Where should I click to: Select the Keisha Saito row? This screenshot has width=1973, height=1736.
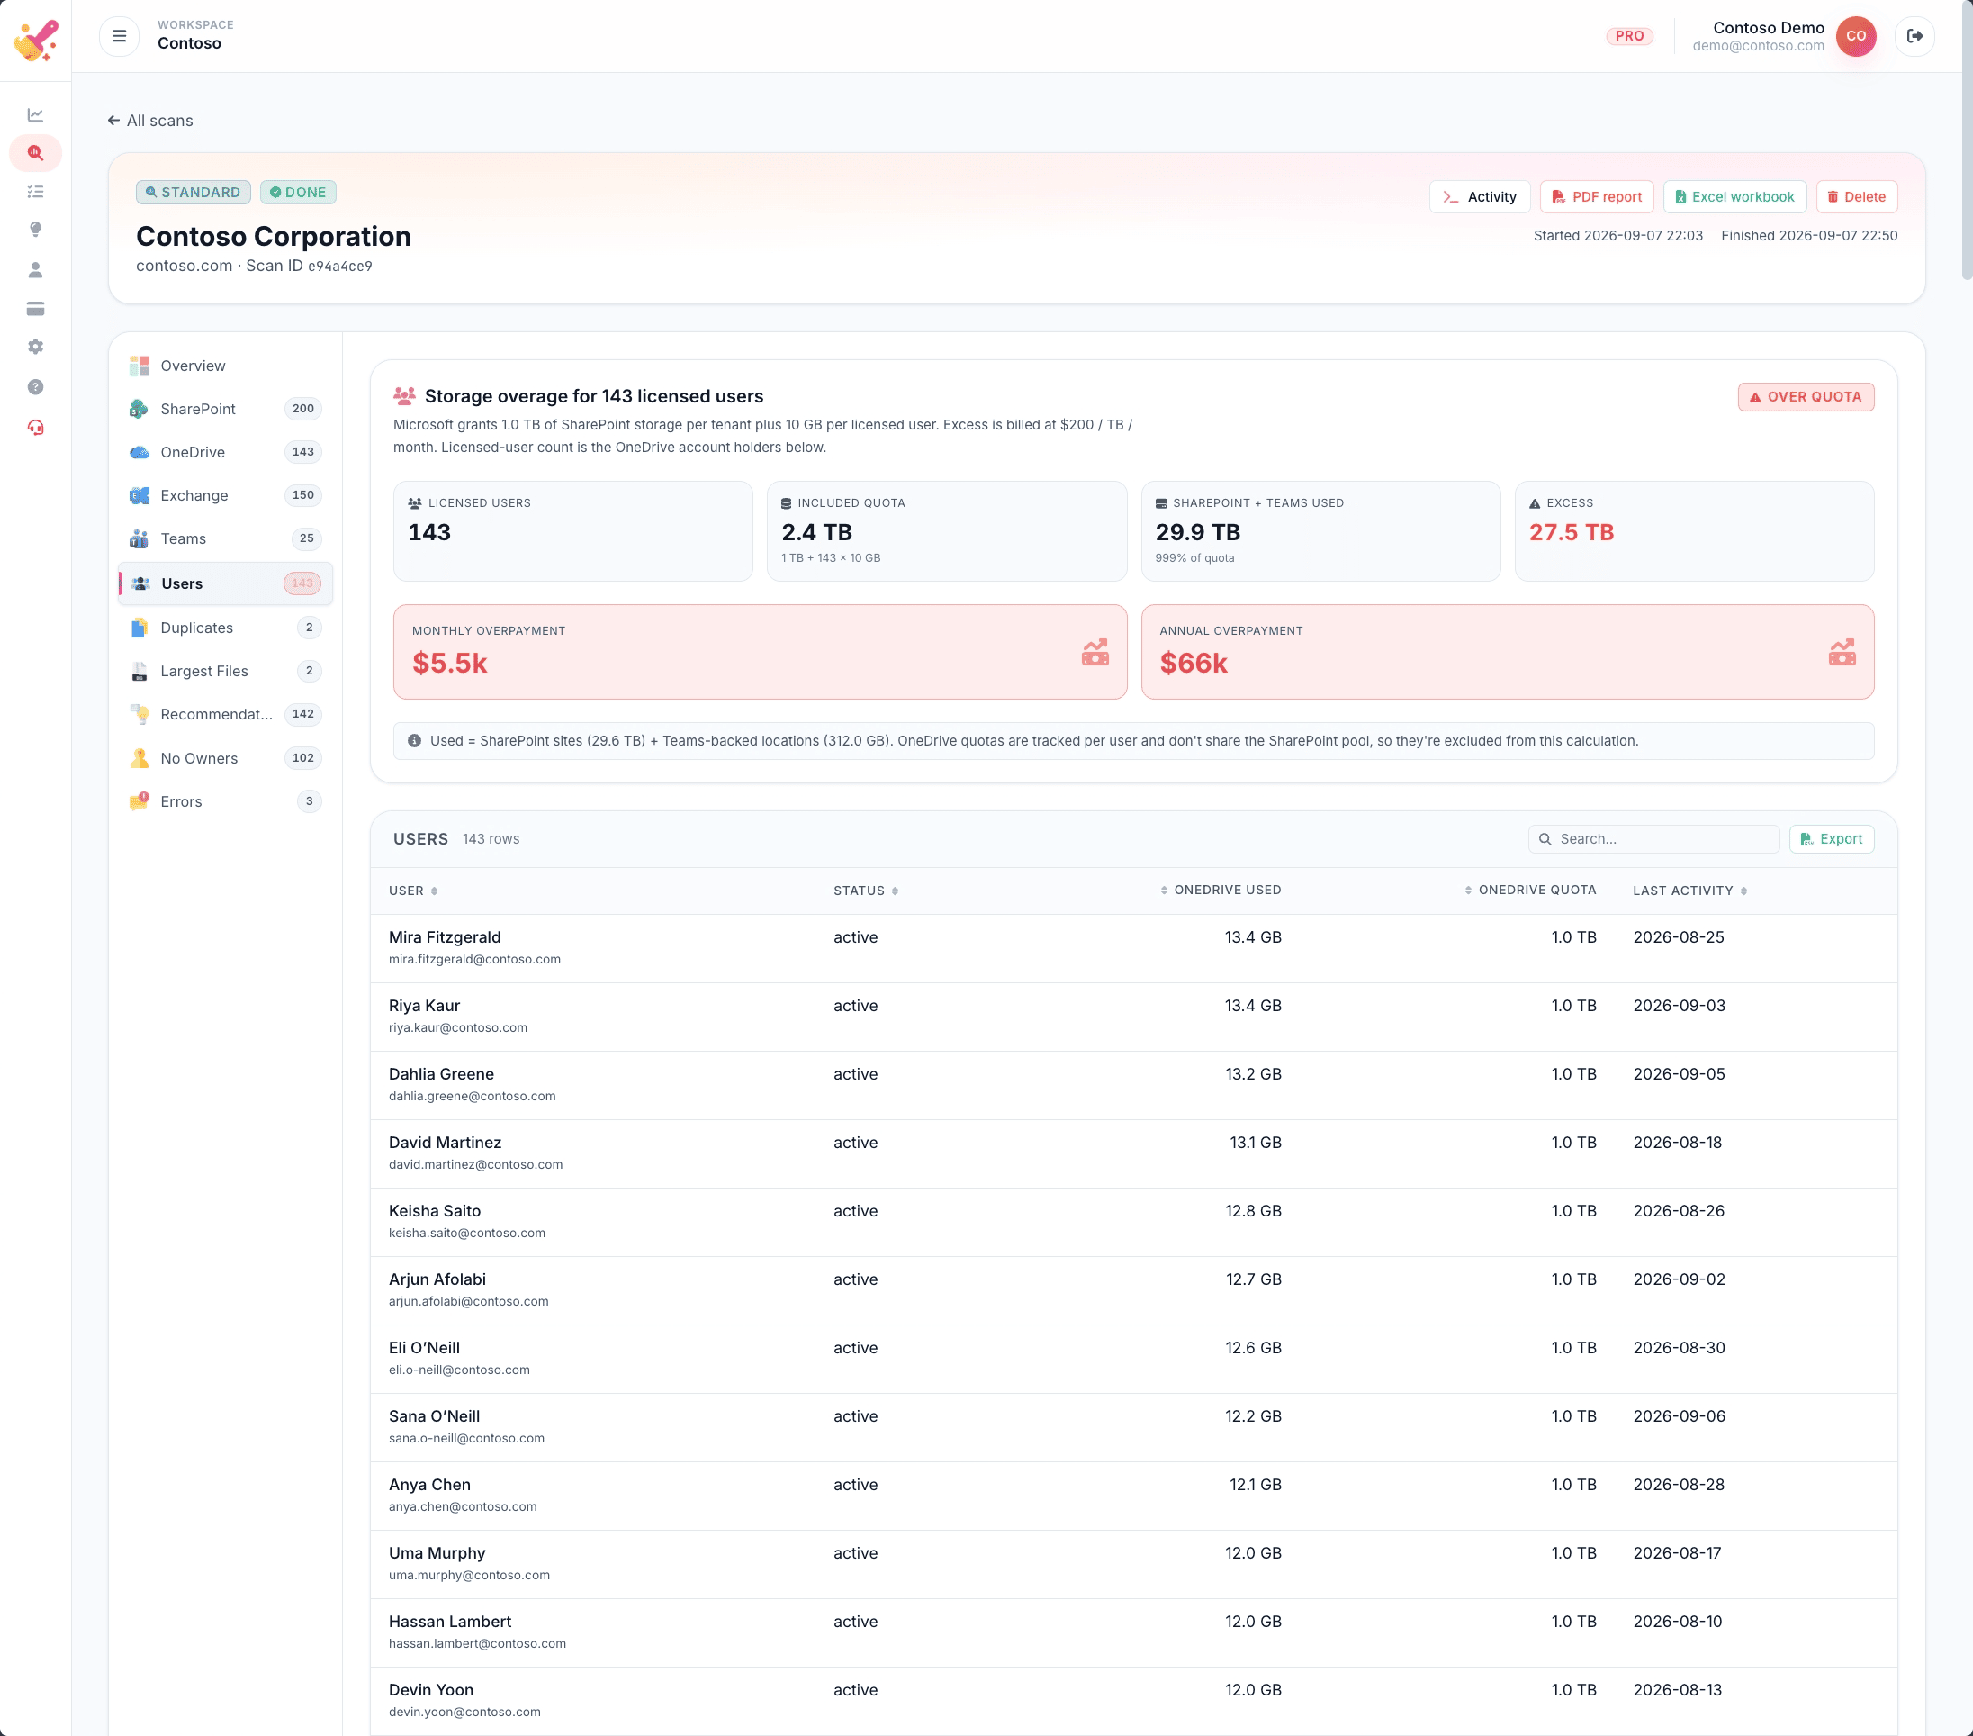coord(1133,1223)
